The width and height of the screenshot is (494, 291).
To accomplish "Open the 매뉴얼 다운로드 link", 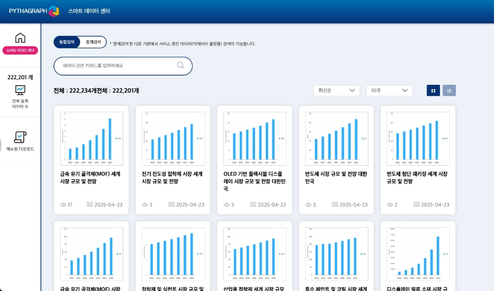I will [20, 149].
